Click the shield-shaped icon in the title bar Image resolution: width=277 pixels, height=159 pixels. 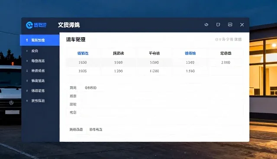point(218,25)
